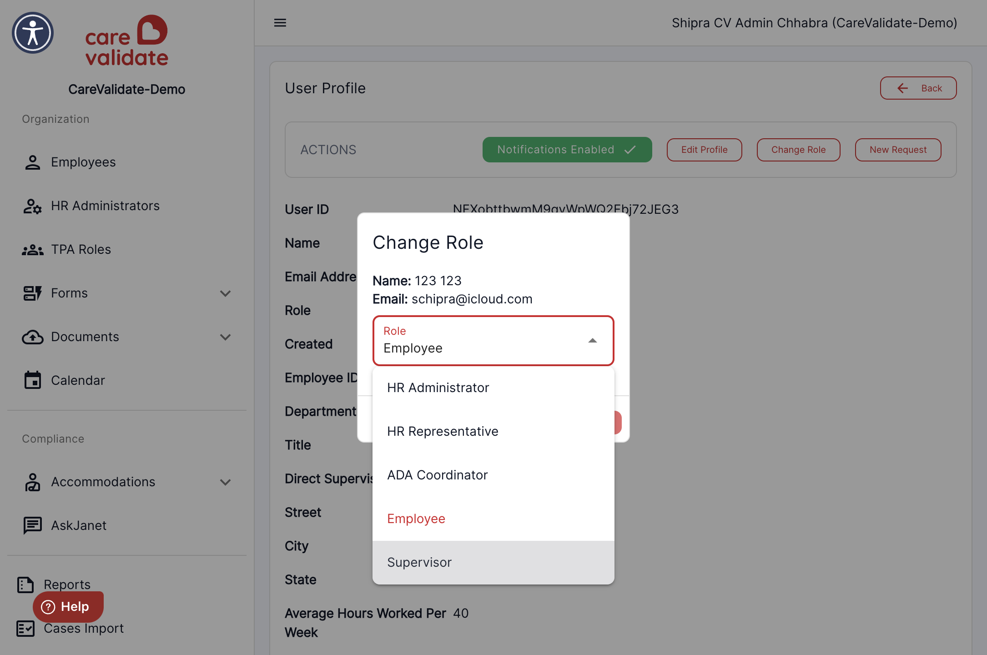Click the Change Role button
The image size is (987, 655).
pos(798,150)
